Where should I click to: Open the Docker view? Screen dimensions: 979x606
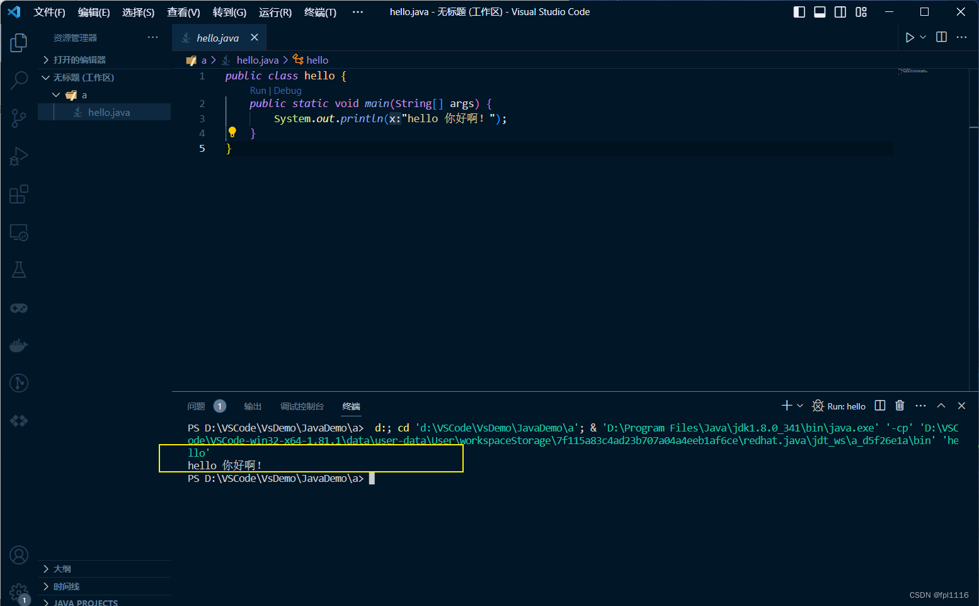coord(19,345)
